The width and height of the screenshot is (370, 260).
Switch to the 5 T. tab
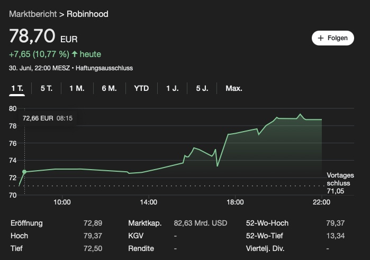(46, 88)
